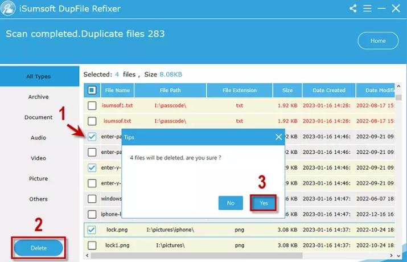Click the deletion confirmation message text
The height and width of the screenshot is (262, 407).
click(175, 158)
